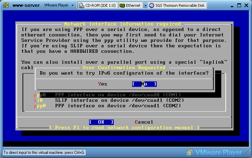The image size is (252, 158).
Task: Click the Ethernet network card icon
Action: [122, 5]
